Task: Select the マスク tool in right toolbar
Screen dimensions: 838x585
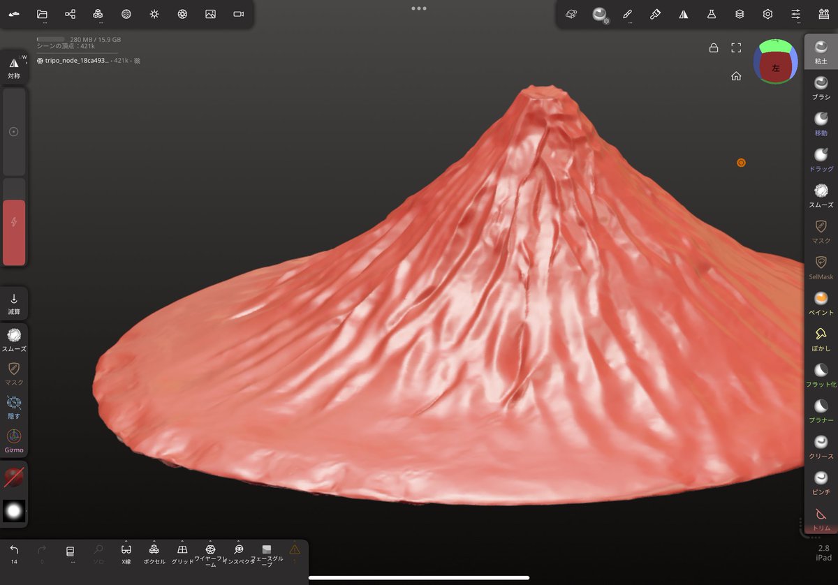Action: point(821,231)
